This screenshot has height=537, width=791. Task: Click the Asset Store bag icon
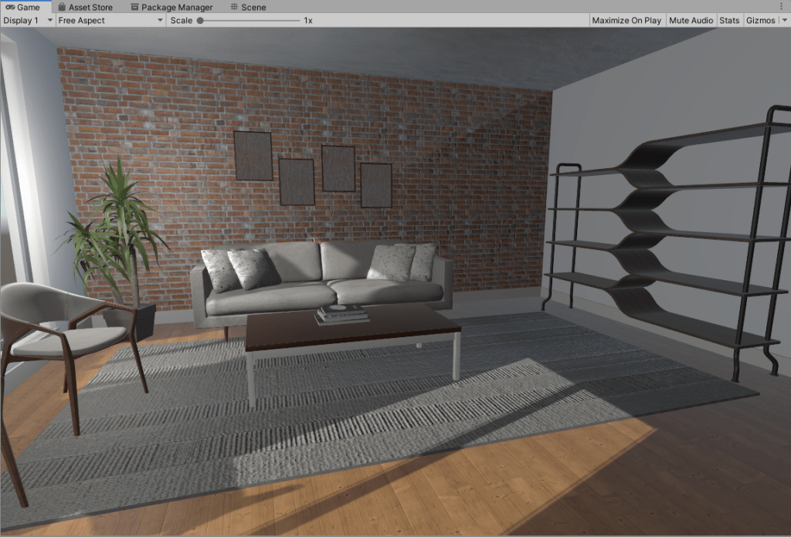coord(62,7)
